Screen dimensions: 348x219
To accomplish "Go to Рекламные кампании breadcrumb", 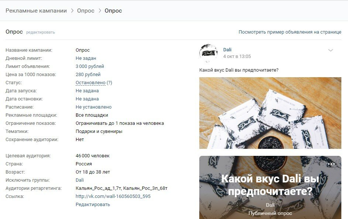I will 36,11.
